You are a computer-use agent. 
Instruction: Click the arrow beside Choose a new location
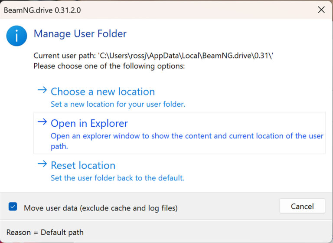click(42, 91)
